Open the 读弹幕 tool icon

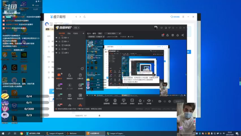(80, 86)
